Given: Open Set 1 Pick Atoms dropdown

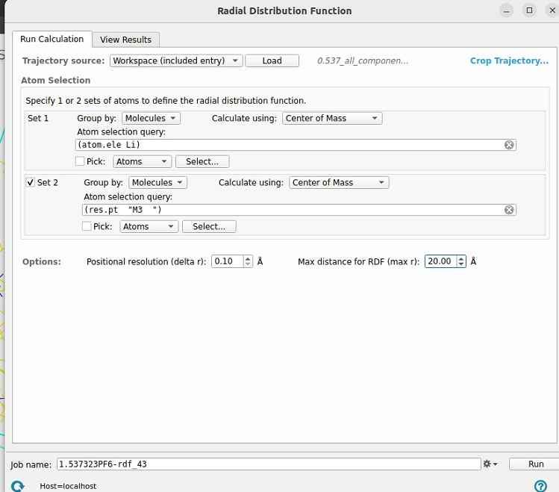Looking at the screenshot, I should pyautogui.click(x=143, y=161).
